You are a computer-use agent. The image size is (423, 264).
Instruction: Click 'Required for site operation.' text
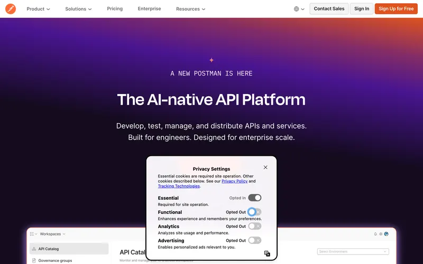(183, 204)
